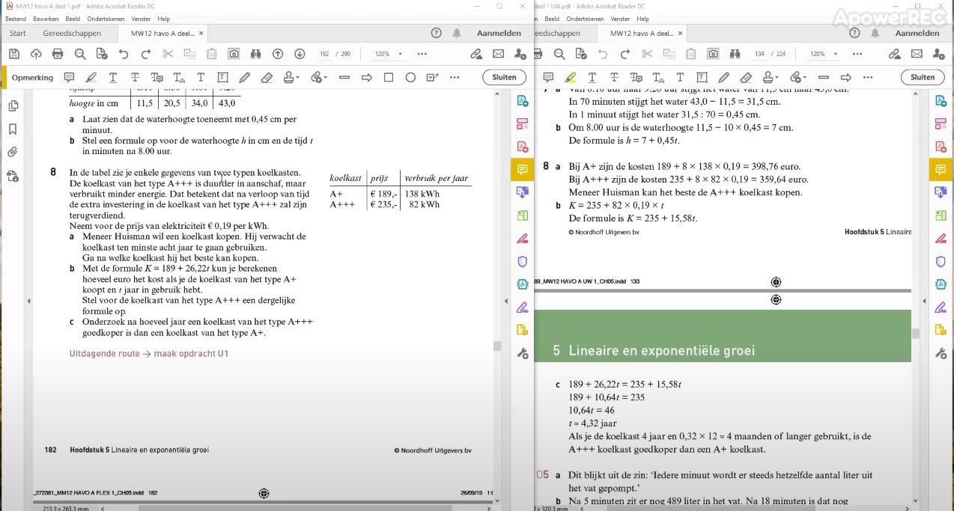Switch to Gereedschappen tab in left window
Screen dimensions: 954x511
[x=72, y=34]
